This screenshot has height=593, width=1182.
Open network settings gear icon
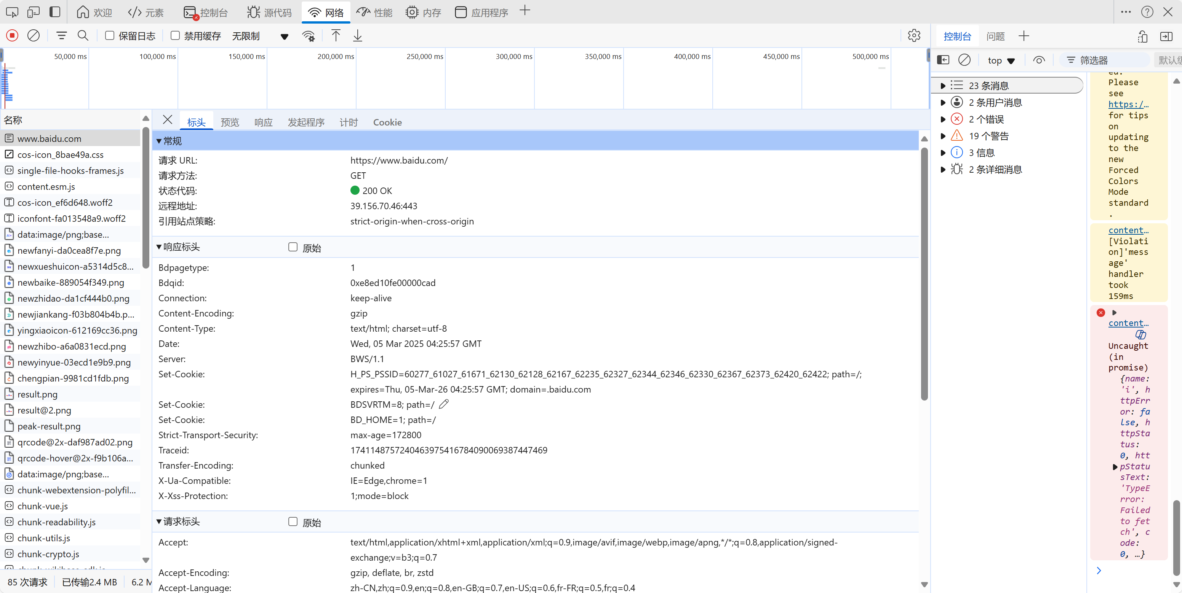pyautogui.click(x=913, y=36)
